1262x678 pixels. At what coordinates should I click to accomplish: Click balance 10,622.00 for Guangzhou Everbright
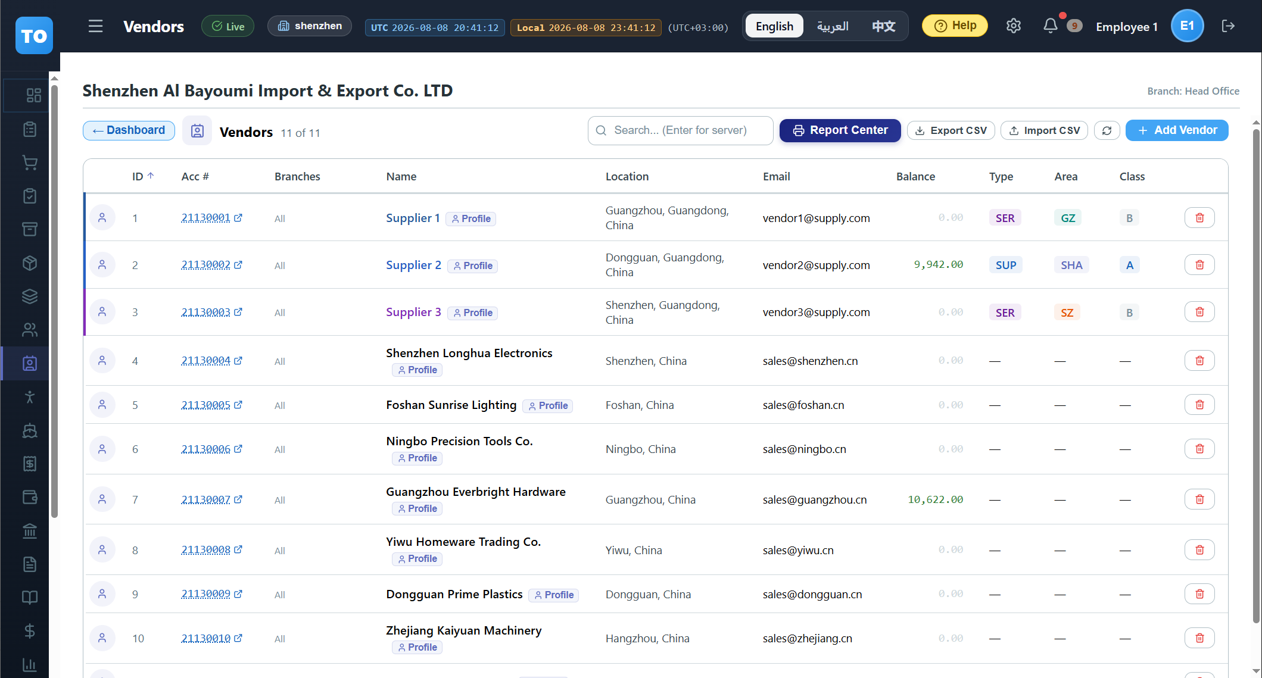point(935,499)
